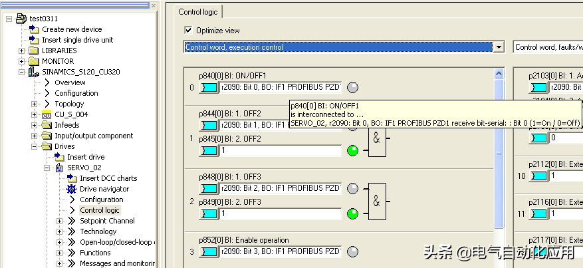Collapse the SINAMICS_S120_CU320 tree node

coord(22,72)
